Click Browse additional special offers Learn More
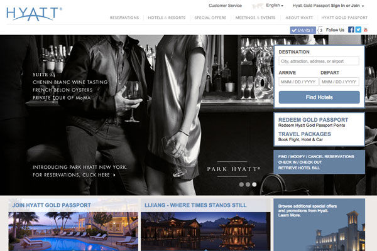Image resolution: width=377 pixels, height=251 pixels. [307, 211]
